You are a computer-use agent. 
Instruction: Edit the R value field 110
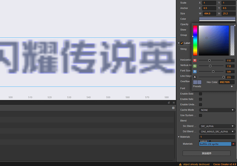(230, 60)
